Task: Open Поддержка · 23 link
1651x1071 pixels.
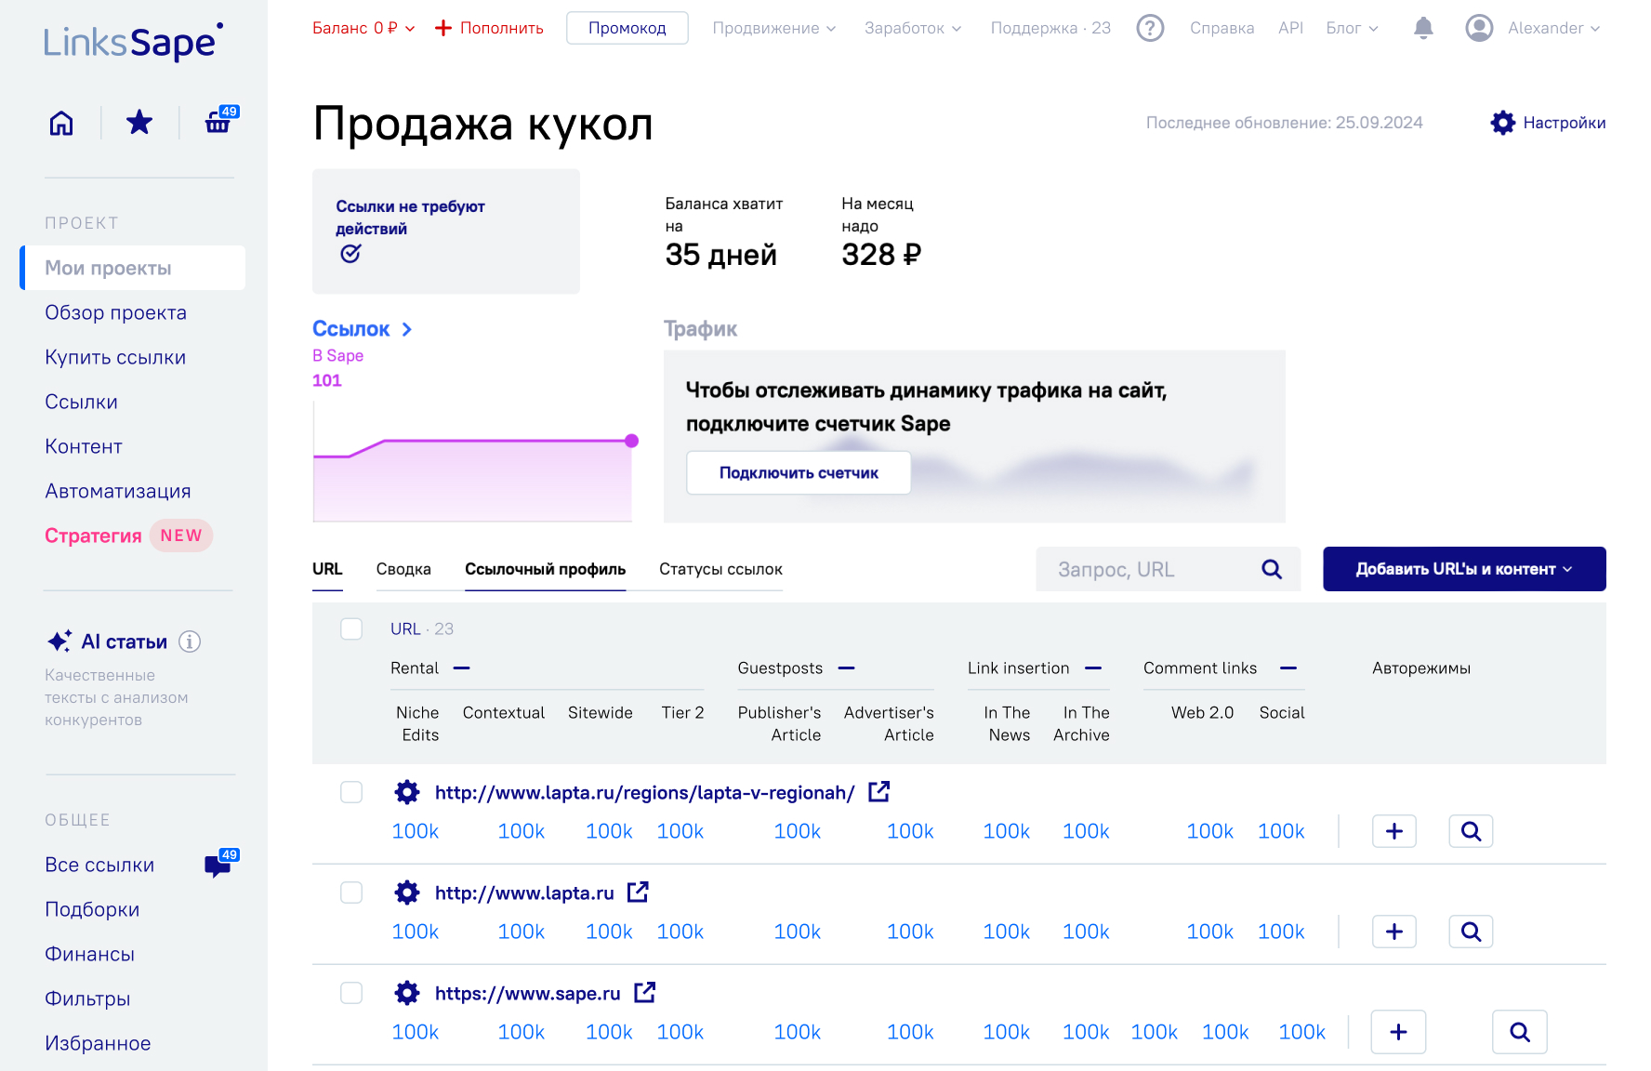Action: (x=1050, y=28)
